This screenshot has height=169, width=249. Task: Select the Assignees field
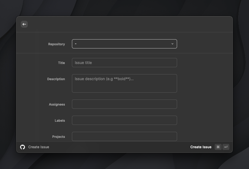click(x=124, y=104)
